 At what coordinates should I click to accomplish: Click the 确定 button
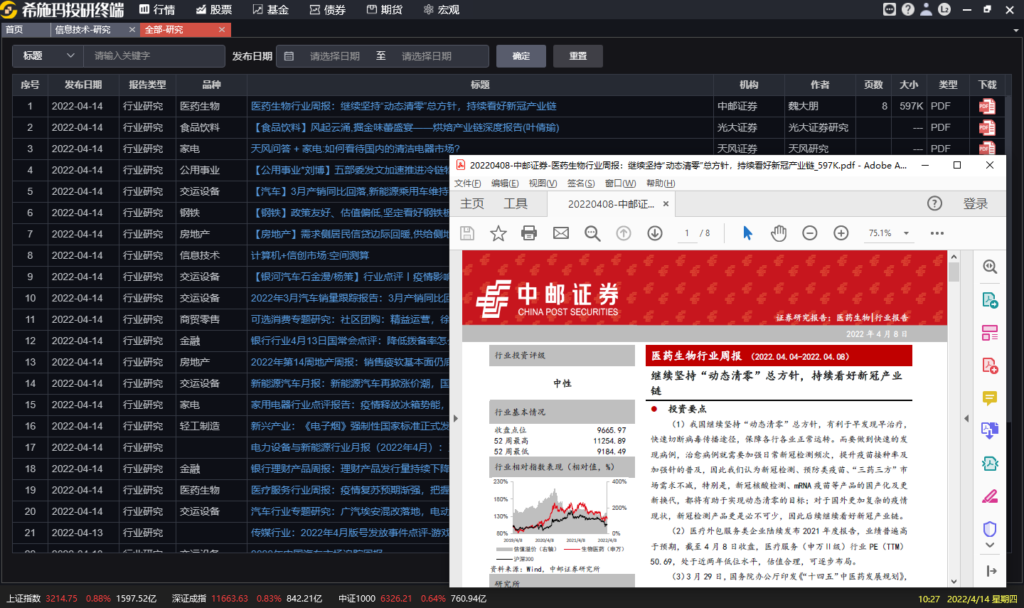[x=521, y=55]
